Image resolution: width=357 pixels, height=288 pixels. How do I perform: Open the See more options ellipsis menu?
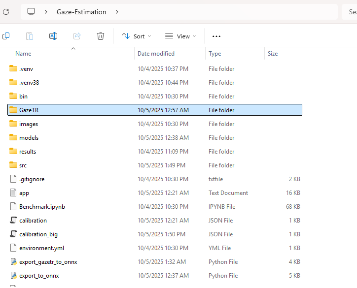(216, 36)
